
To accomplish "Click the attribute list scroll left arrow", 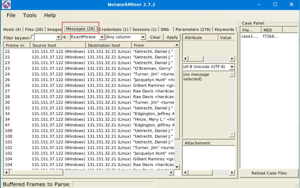I will tap(185, 59).
